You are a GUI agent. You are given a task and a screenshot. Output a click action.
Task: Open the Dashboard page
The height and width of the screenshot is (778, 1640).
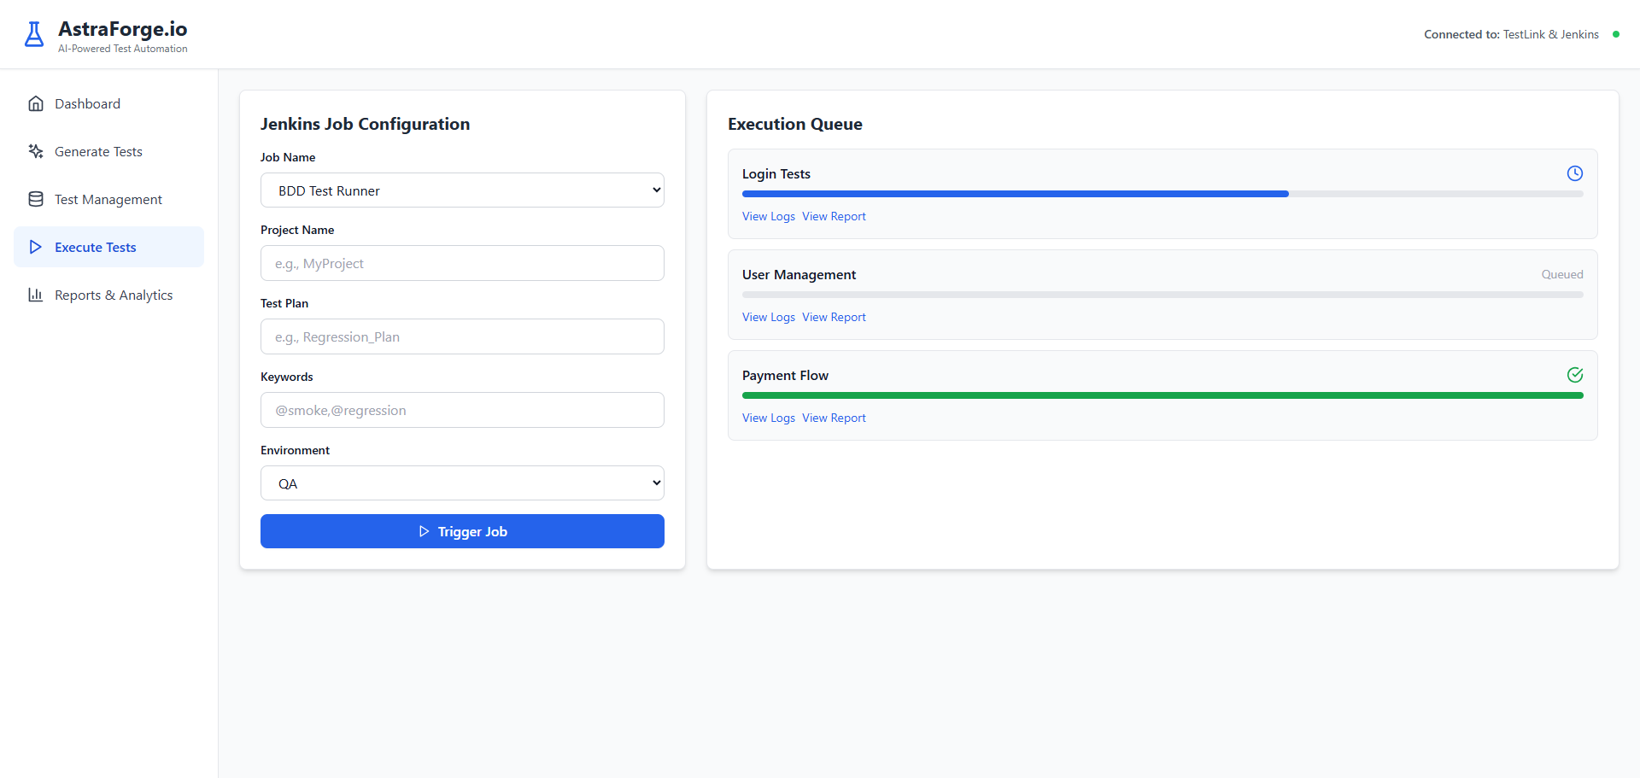tap(108, 103)
